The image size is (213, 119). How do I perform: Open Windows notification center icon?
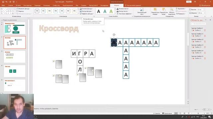pos(210,117)
